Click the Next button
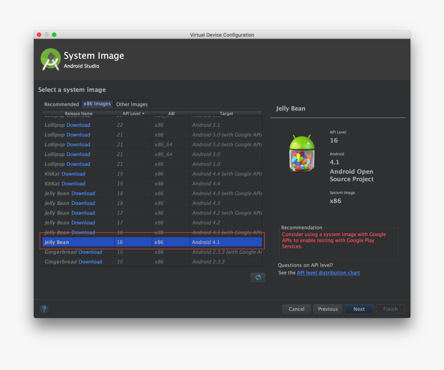 (359, 309)
